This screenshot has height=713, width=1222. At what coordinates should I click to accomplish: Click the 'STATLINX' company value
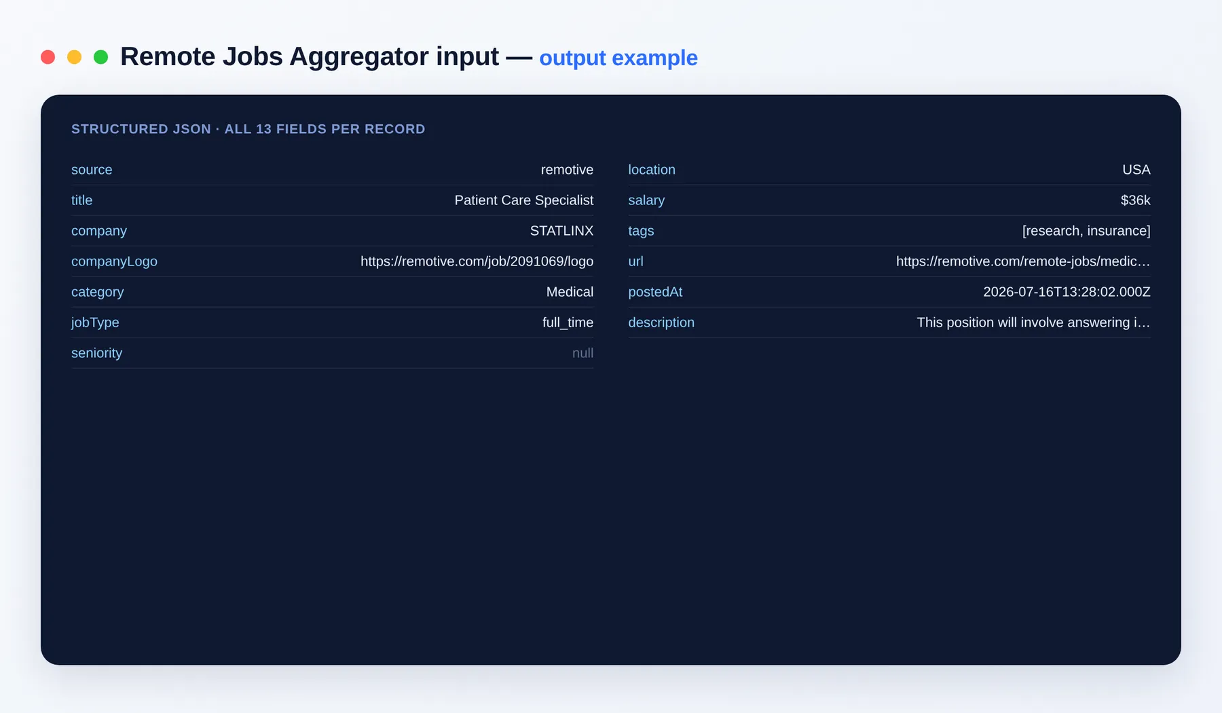561,231
